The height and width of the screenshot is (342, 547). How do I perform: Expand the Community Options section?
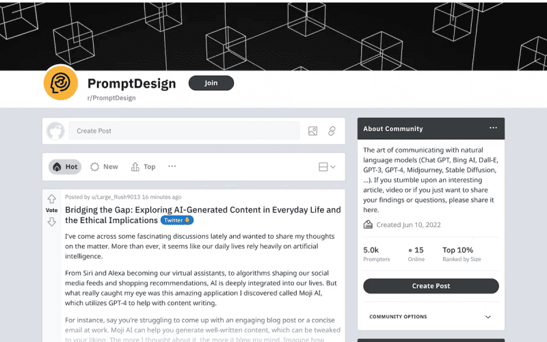(x=431, y=317)
